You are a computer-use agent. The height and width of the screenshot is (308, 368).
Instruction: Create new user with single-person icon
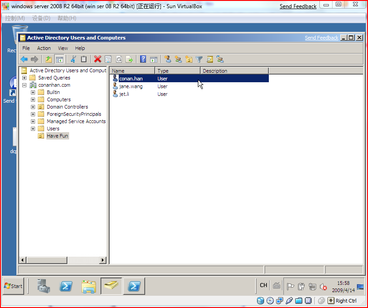[167, 60]
